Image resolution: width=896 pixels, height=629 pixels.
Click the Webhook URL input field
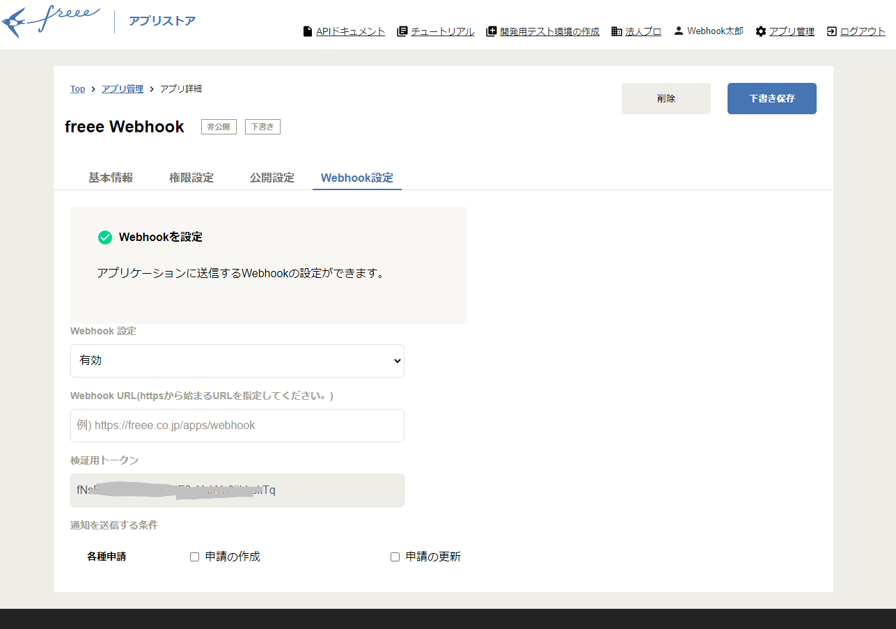(x=237, y=425)
